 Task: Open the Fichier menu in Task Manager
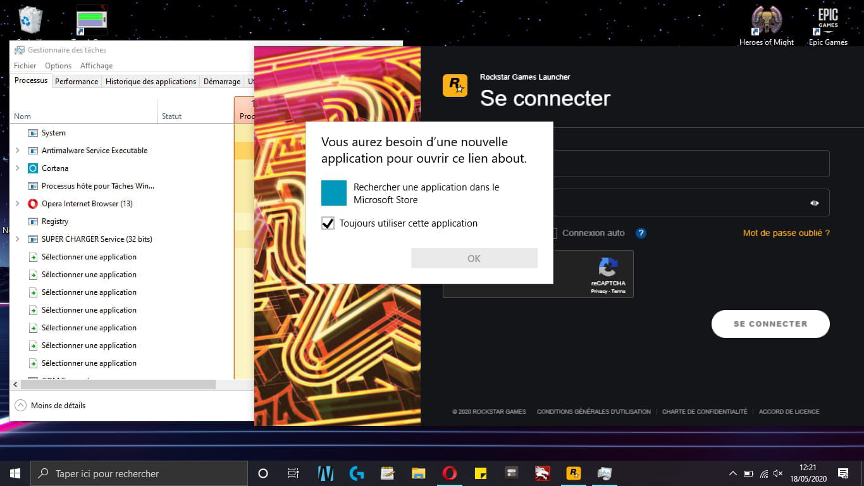25,66
